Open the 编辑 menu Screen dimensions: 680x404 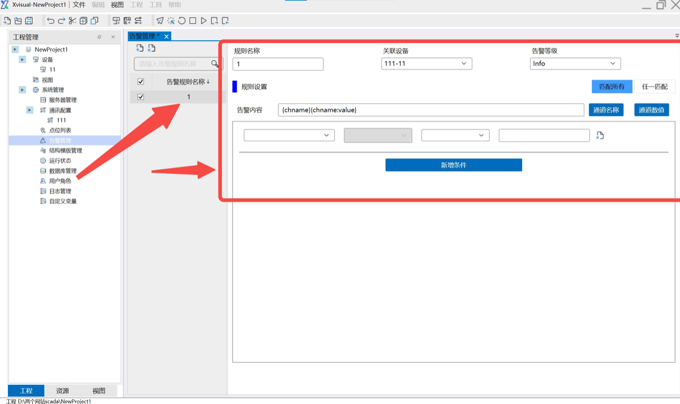click(98, 5)
